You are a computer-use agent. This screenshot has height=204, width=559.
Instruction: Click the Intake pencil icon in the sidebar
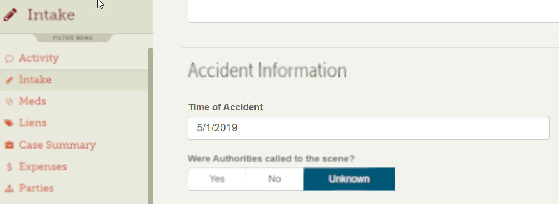[x=9, y=80]
